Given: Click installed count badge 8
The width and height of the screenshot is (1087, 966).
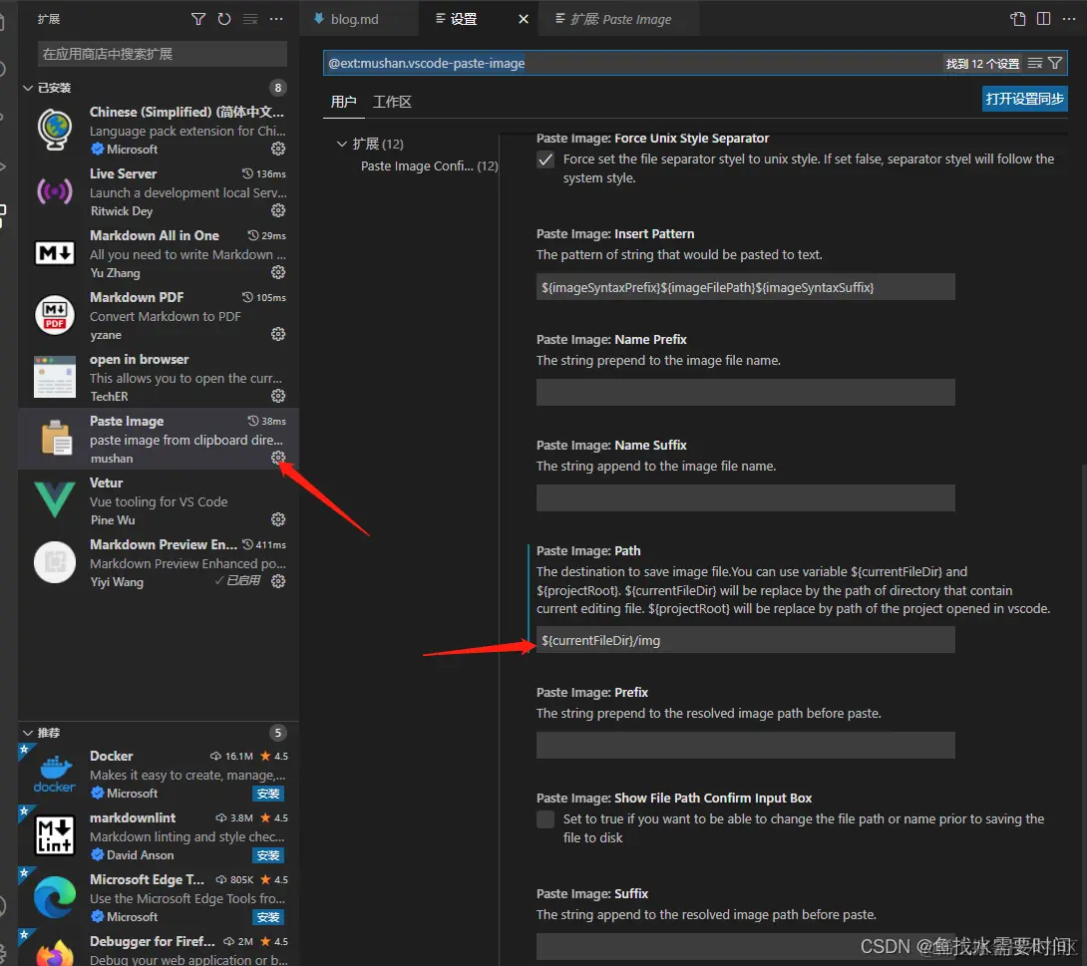Looking at the screenshot, I should click(278, 88).
